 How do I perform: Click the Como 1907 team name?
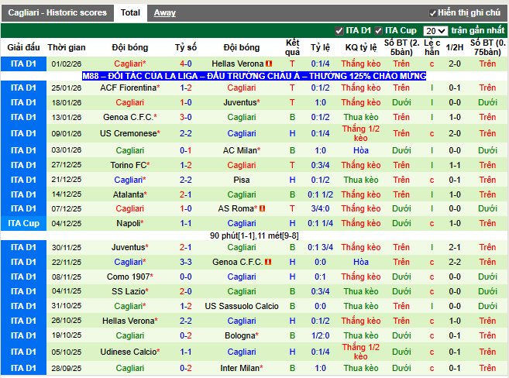pyautogui.click(x=130, y=277)
